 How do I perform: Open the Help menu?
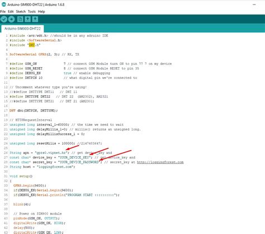click(41, 12)
